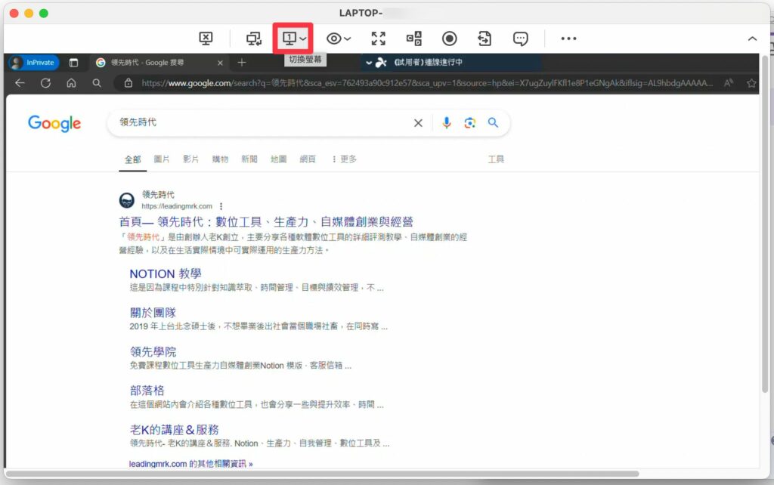
Task: Select the 領先時代 - Google 搜尋 browser tab
Action: click(158, 63)
